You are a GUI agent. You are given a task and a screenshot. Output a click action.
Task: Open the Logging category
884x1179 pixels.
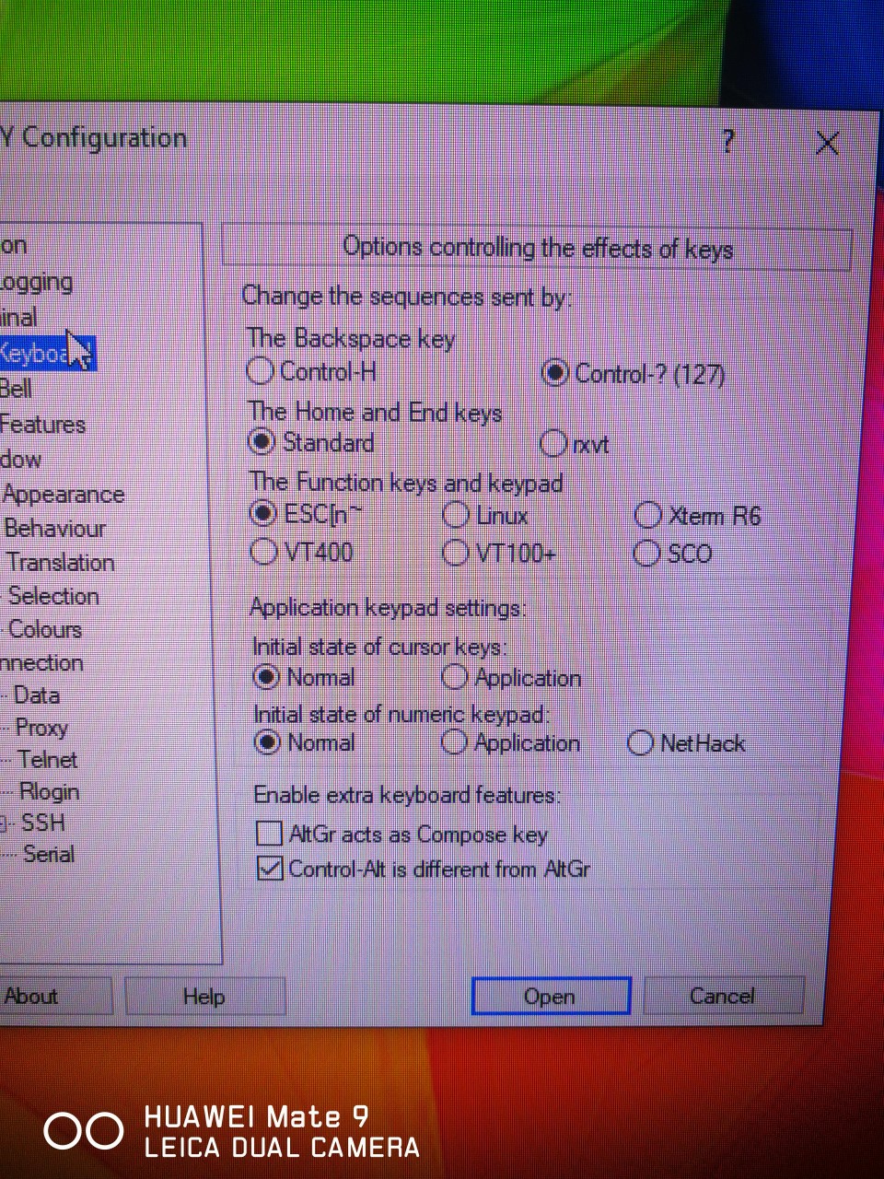pyautogui.click(x=36, y=282)
